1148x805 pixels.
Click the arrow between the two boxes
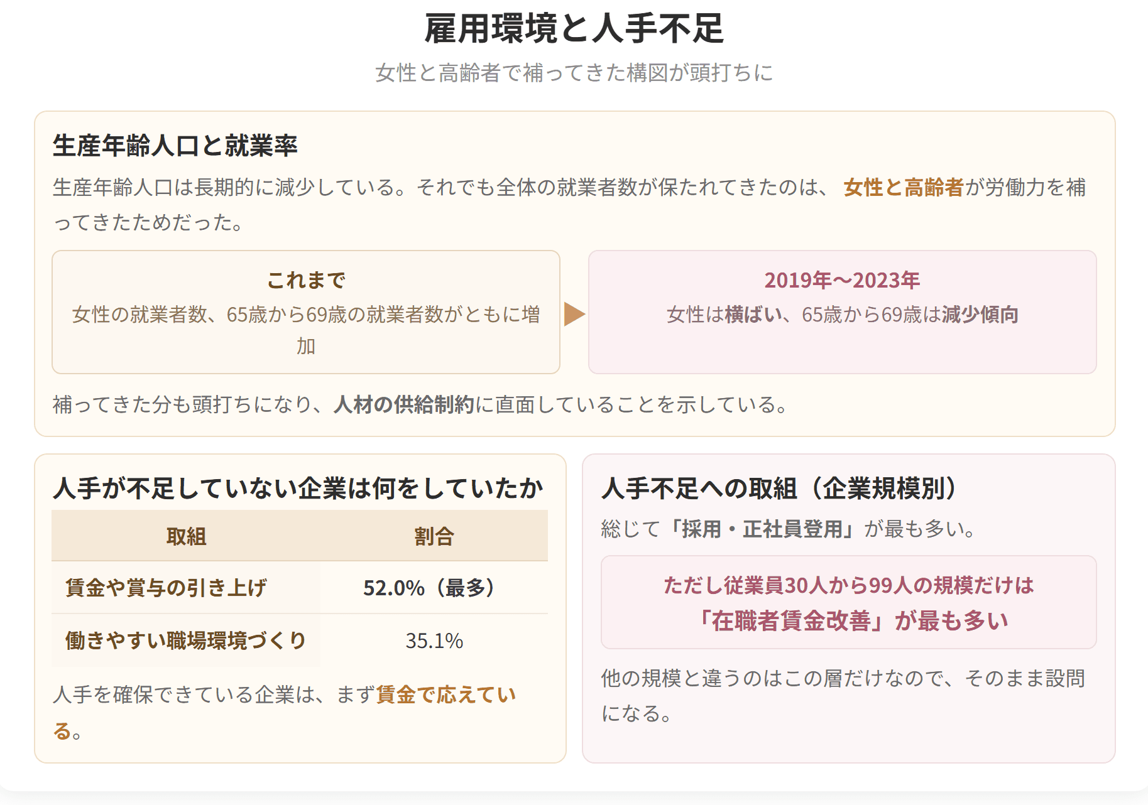tap(574, 314)
